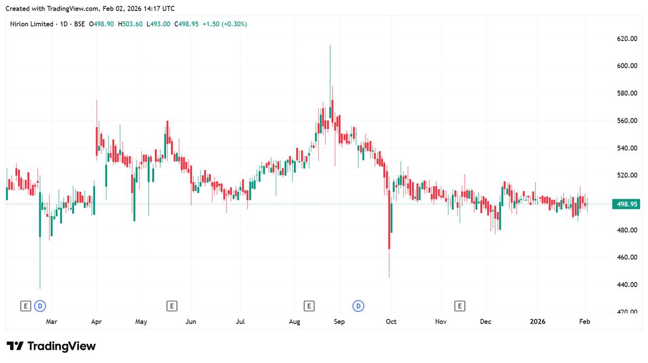
Task: Click the 2026 label on time axis
Action: pos(537,321)
